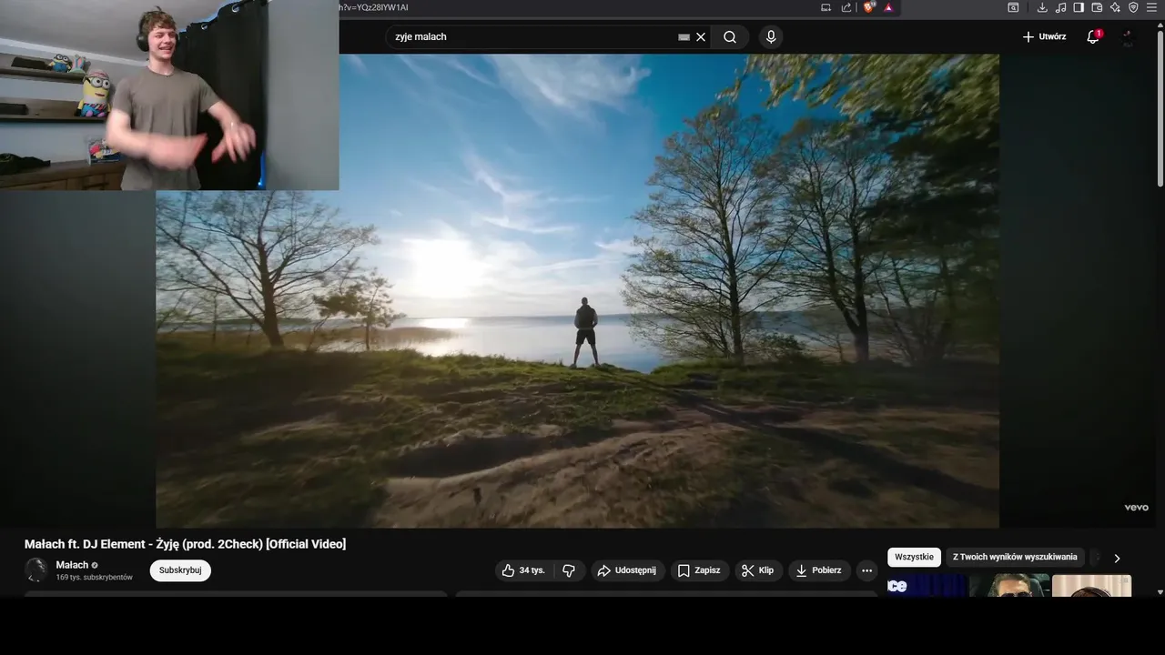Clear the search box with X
This screenshot has height=655, width=1165.
(x=701, y=37)
